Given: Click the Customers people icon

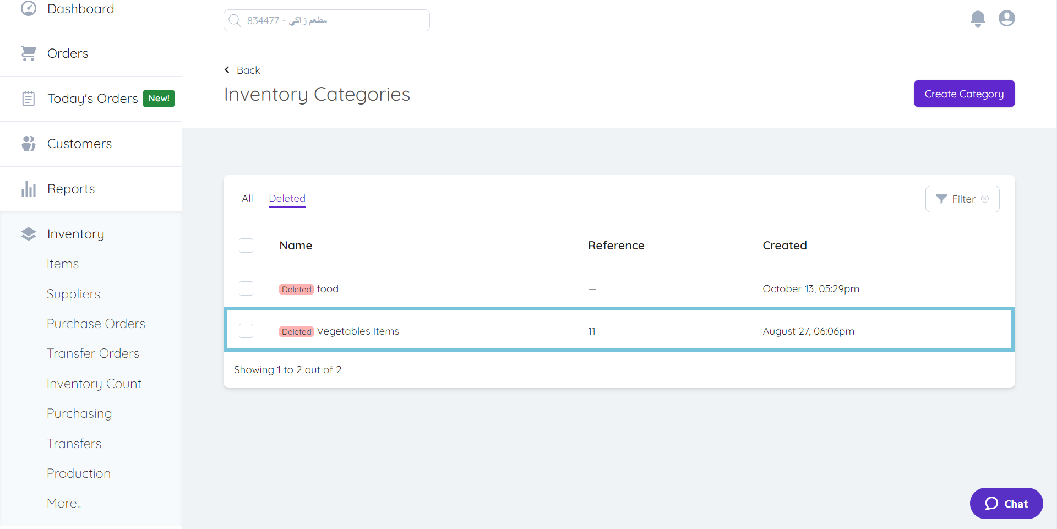Looking at the screenshot, I should [28, 144].
